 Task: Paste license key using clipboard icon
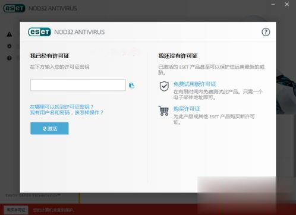point(131,86)
